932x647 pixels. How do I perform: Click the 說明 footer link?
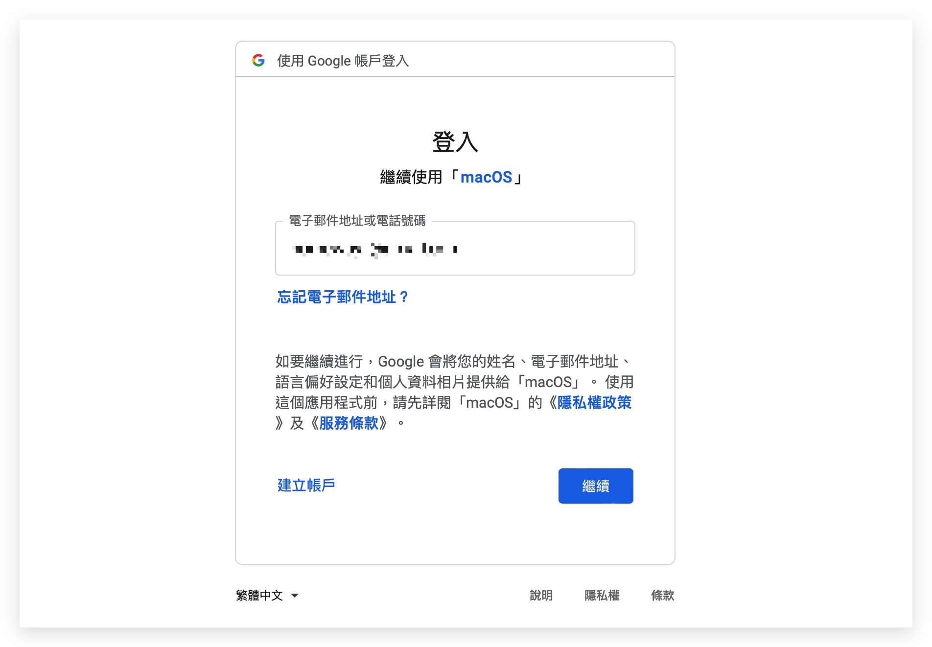pyautogui.click(x=541, y=595)
